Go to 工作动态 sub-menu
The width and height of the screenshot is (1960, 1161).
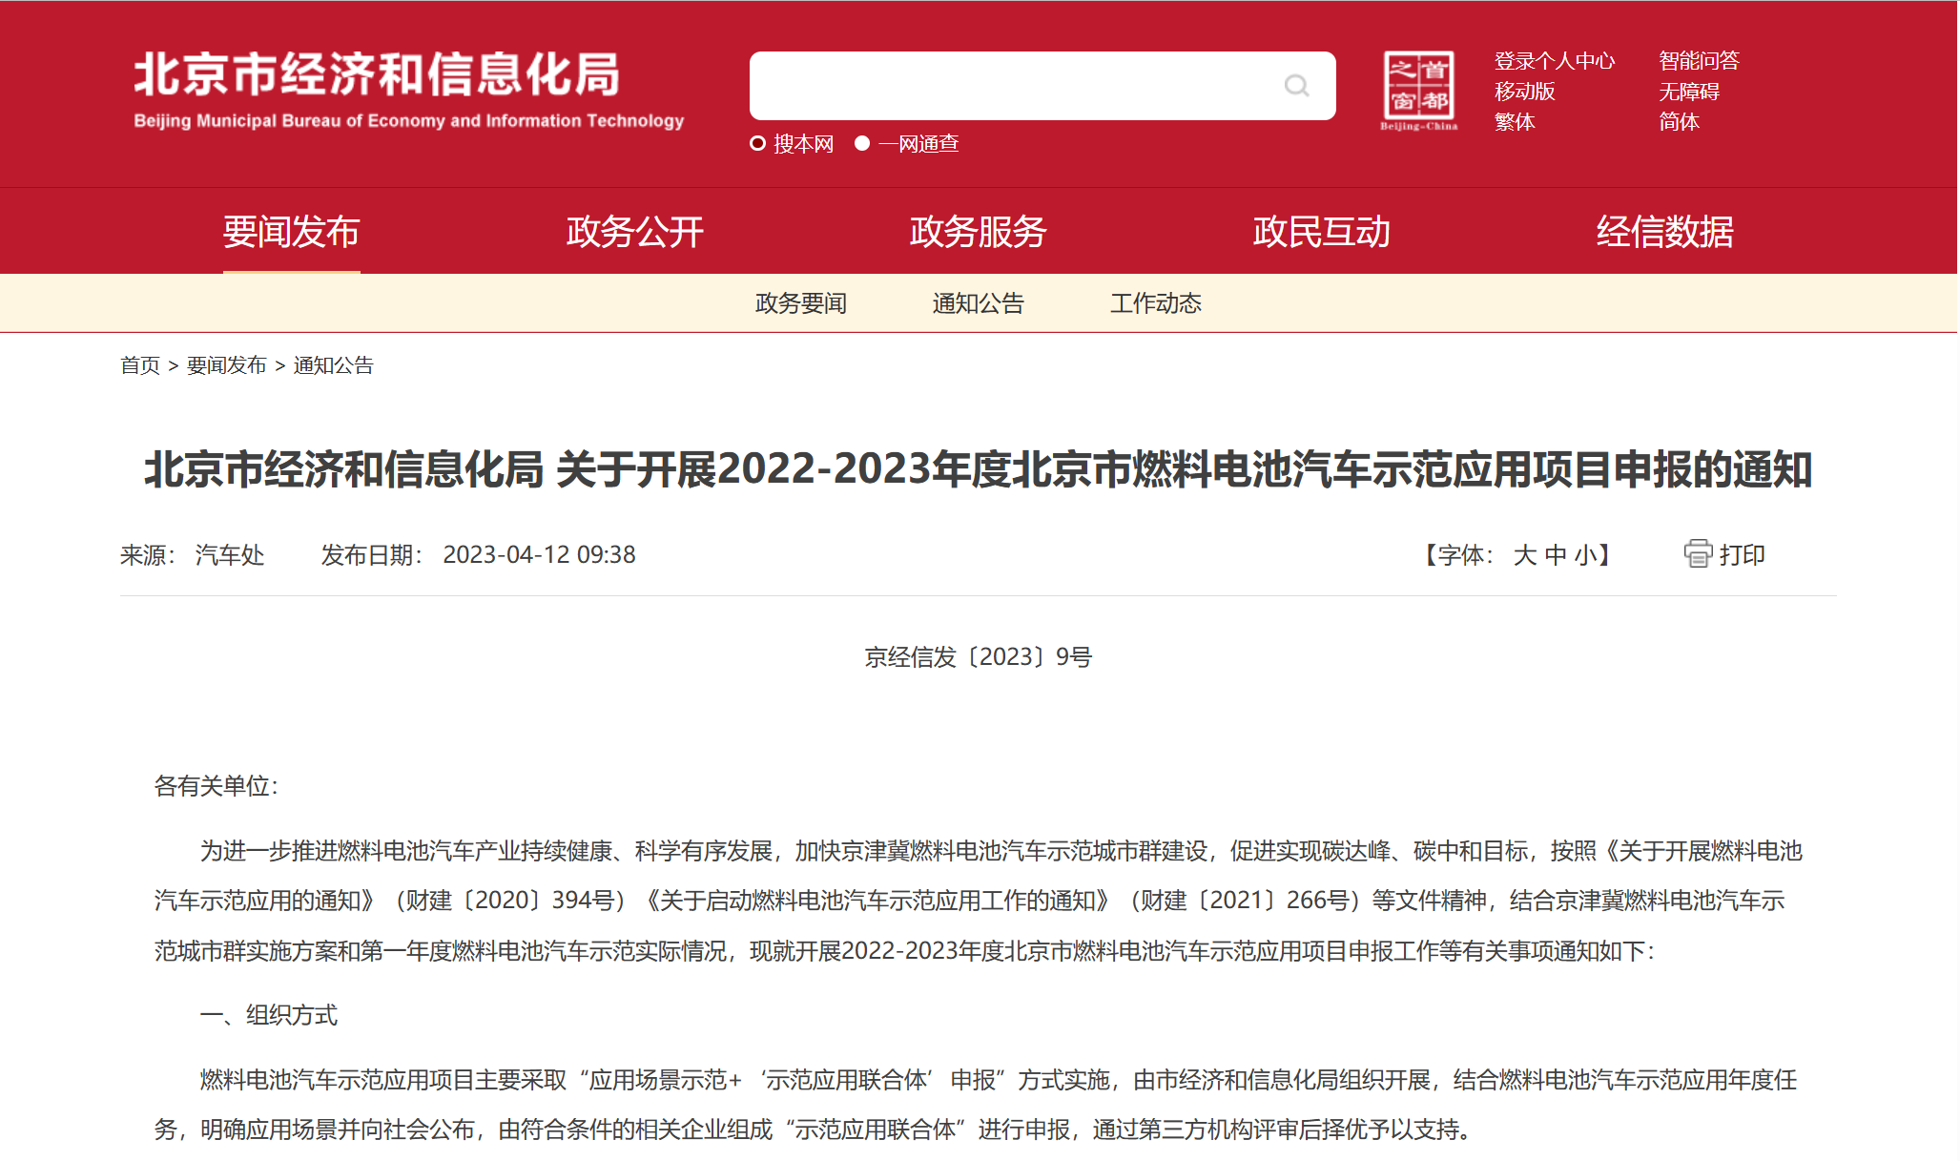(1156, 303)
